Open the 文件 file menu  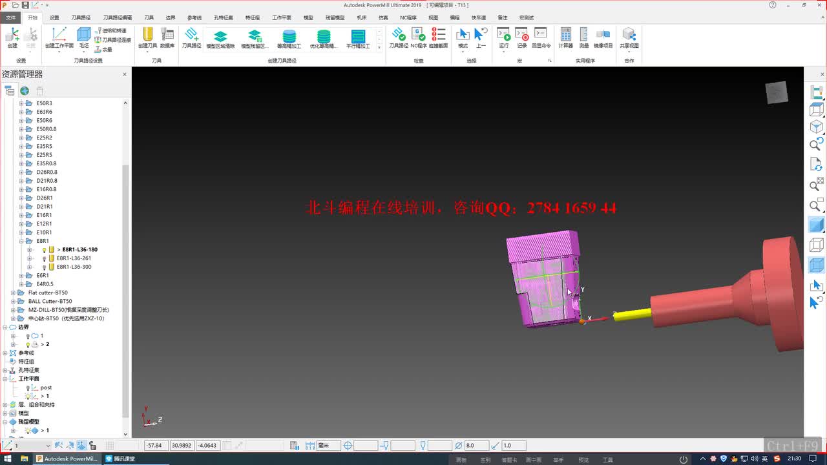click(11, 17)
